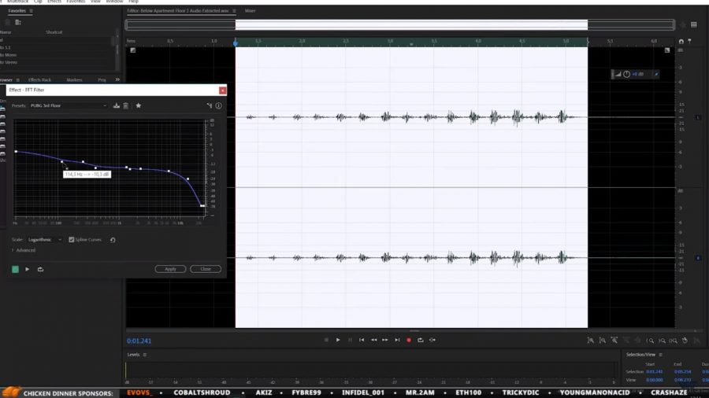Toggle the green effect power state button
Image resolution: width=709 pixels, height=398 pixels.
(x=16, y=269)
